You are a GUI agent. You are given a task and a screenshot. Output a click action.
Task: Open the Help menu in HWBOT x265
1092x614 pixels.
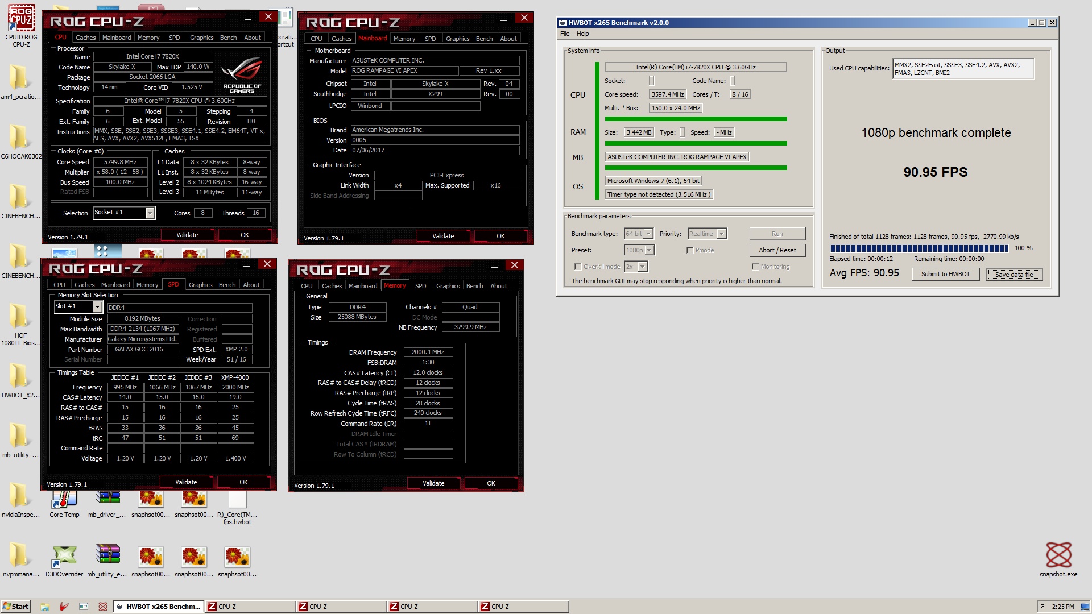tap(583, 34)
